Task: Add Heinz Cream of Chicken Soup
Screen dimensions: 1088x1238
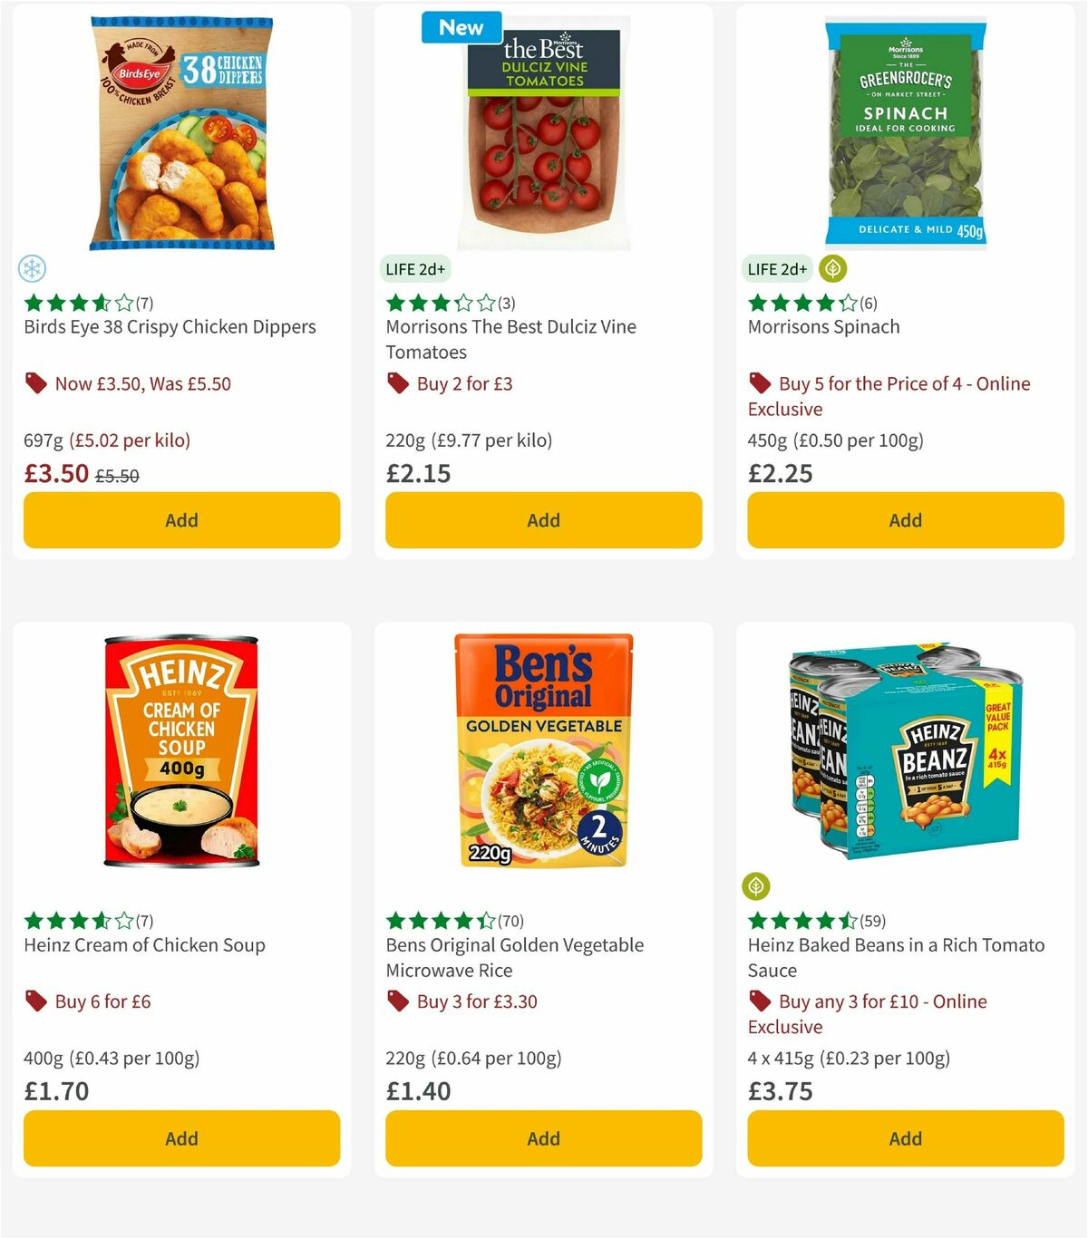Action: click(x=181, y=1138)
